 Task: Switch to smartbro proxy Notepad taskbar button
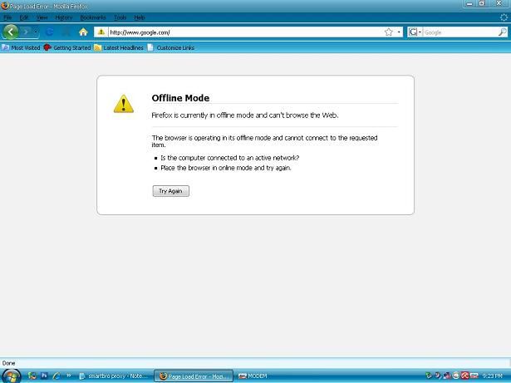(x=114, y=376)
